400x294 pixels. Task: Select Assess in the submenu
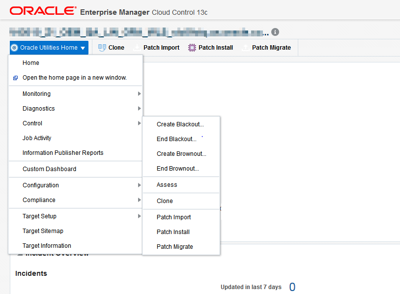click(181, 185)
